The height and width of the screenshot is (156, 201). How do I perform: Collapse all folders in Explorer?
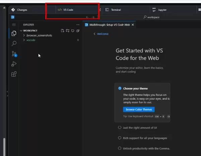(x=78, y=31)
